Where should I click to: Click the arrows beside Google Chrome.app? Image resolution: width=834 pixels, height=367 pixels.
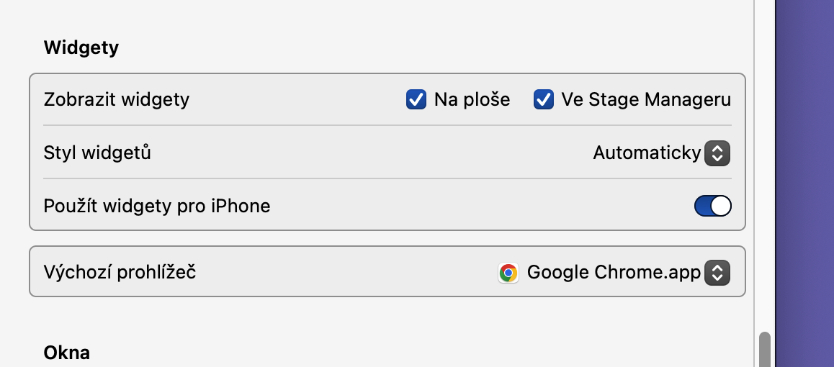pyautogui.click(x=717, y=273)
